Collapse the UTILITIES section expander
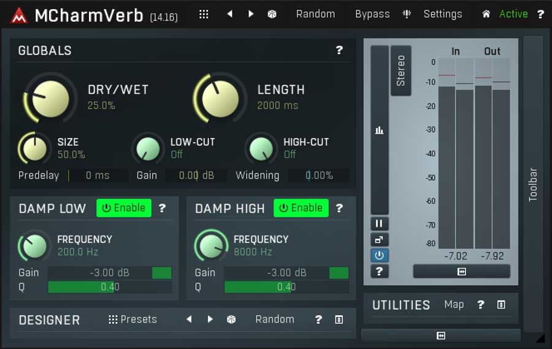This screenshot has height=349, width=552. pos(501,305)
